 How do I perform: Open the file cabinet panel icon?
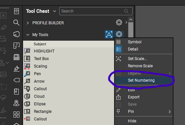click(16, 11)
